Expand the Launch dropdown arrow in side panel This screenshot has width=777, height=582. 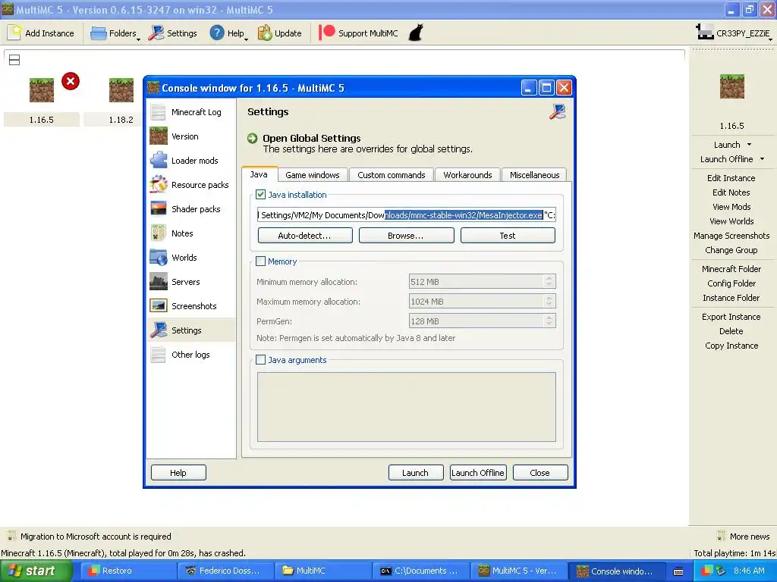tap(749, 145)
